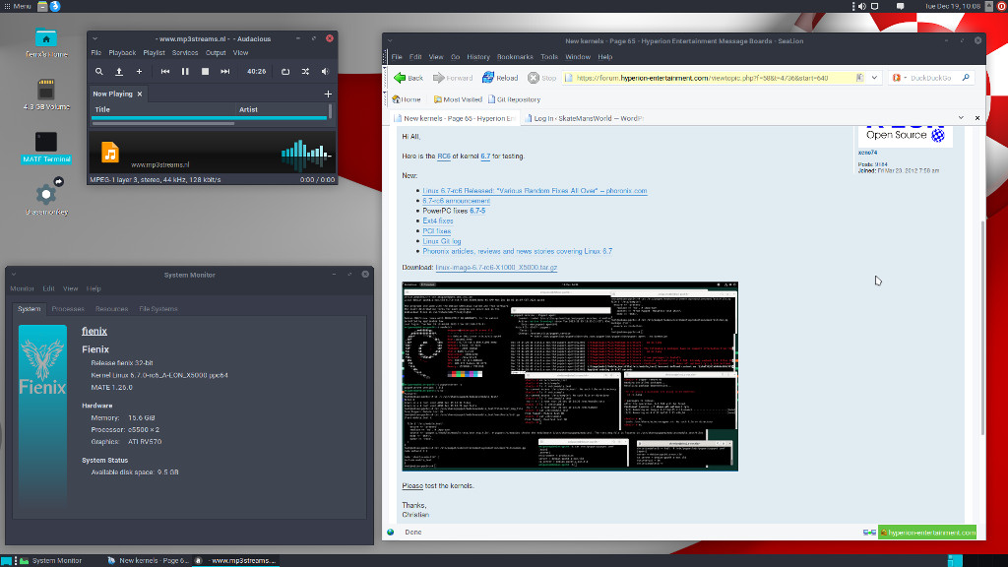Click the system volume icon in the tray
The height and width of the screenshot is (567, 1008).
click(862, 7)
